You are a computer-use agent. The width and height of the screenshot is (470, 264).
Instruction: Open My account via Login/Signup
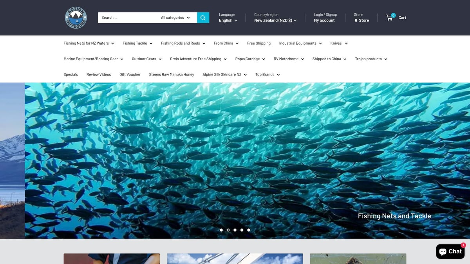point(324,20)
